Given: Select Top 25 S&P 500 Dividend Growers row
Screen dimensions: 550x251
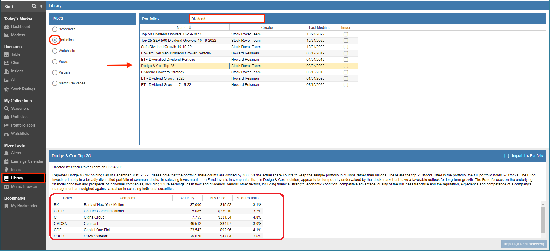Looking at the screenshot, I should coord(248,41).
